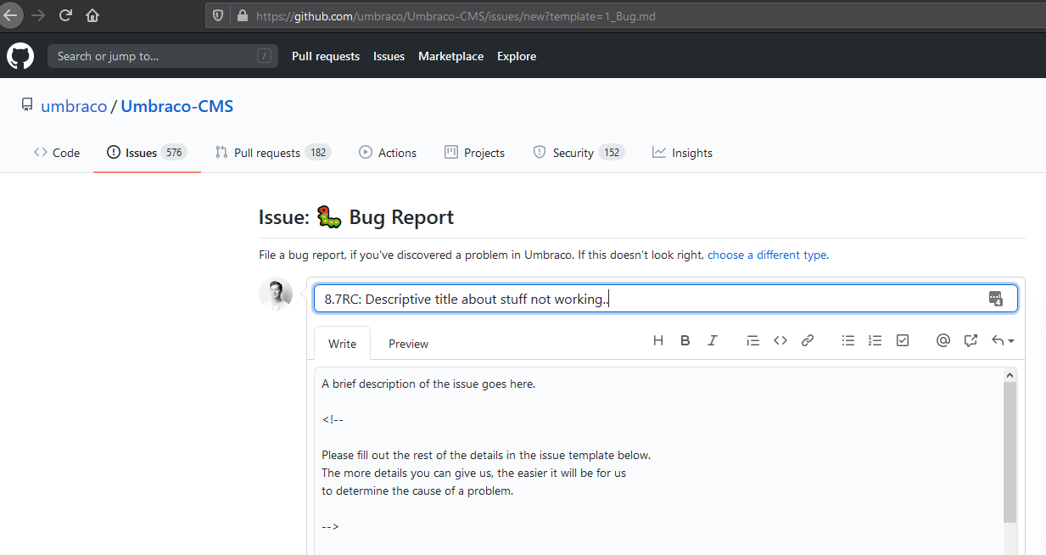Open the browser home icon
The height and width of the screenshot is (555, 1046).
pos(92,15)
